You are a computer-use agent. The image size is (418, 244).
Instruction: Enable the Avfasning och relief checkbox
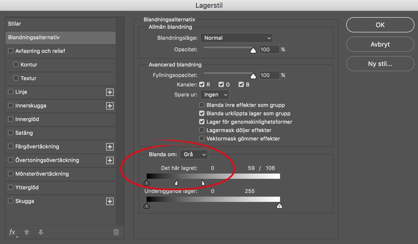[x=11, y=51]
